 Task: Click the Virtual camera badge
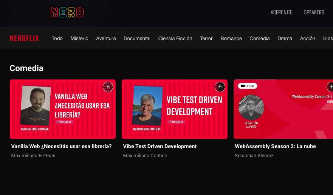pyautogui.click(x=248, y=86)
